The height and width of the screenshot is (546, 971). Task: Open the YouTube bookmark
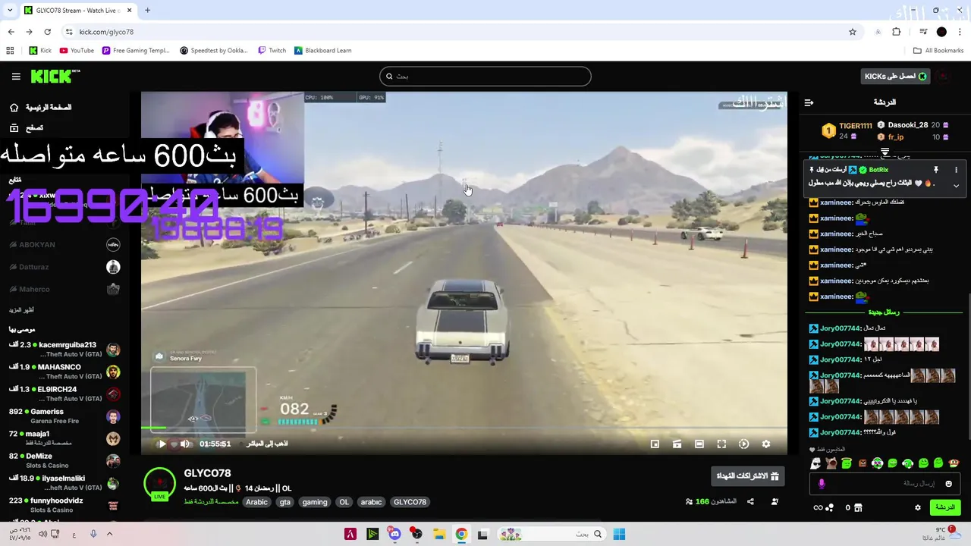[77, 51]
